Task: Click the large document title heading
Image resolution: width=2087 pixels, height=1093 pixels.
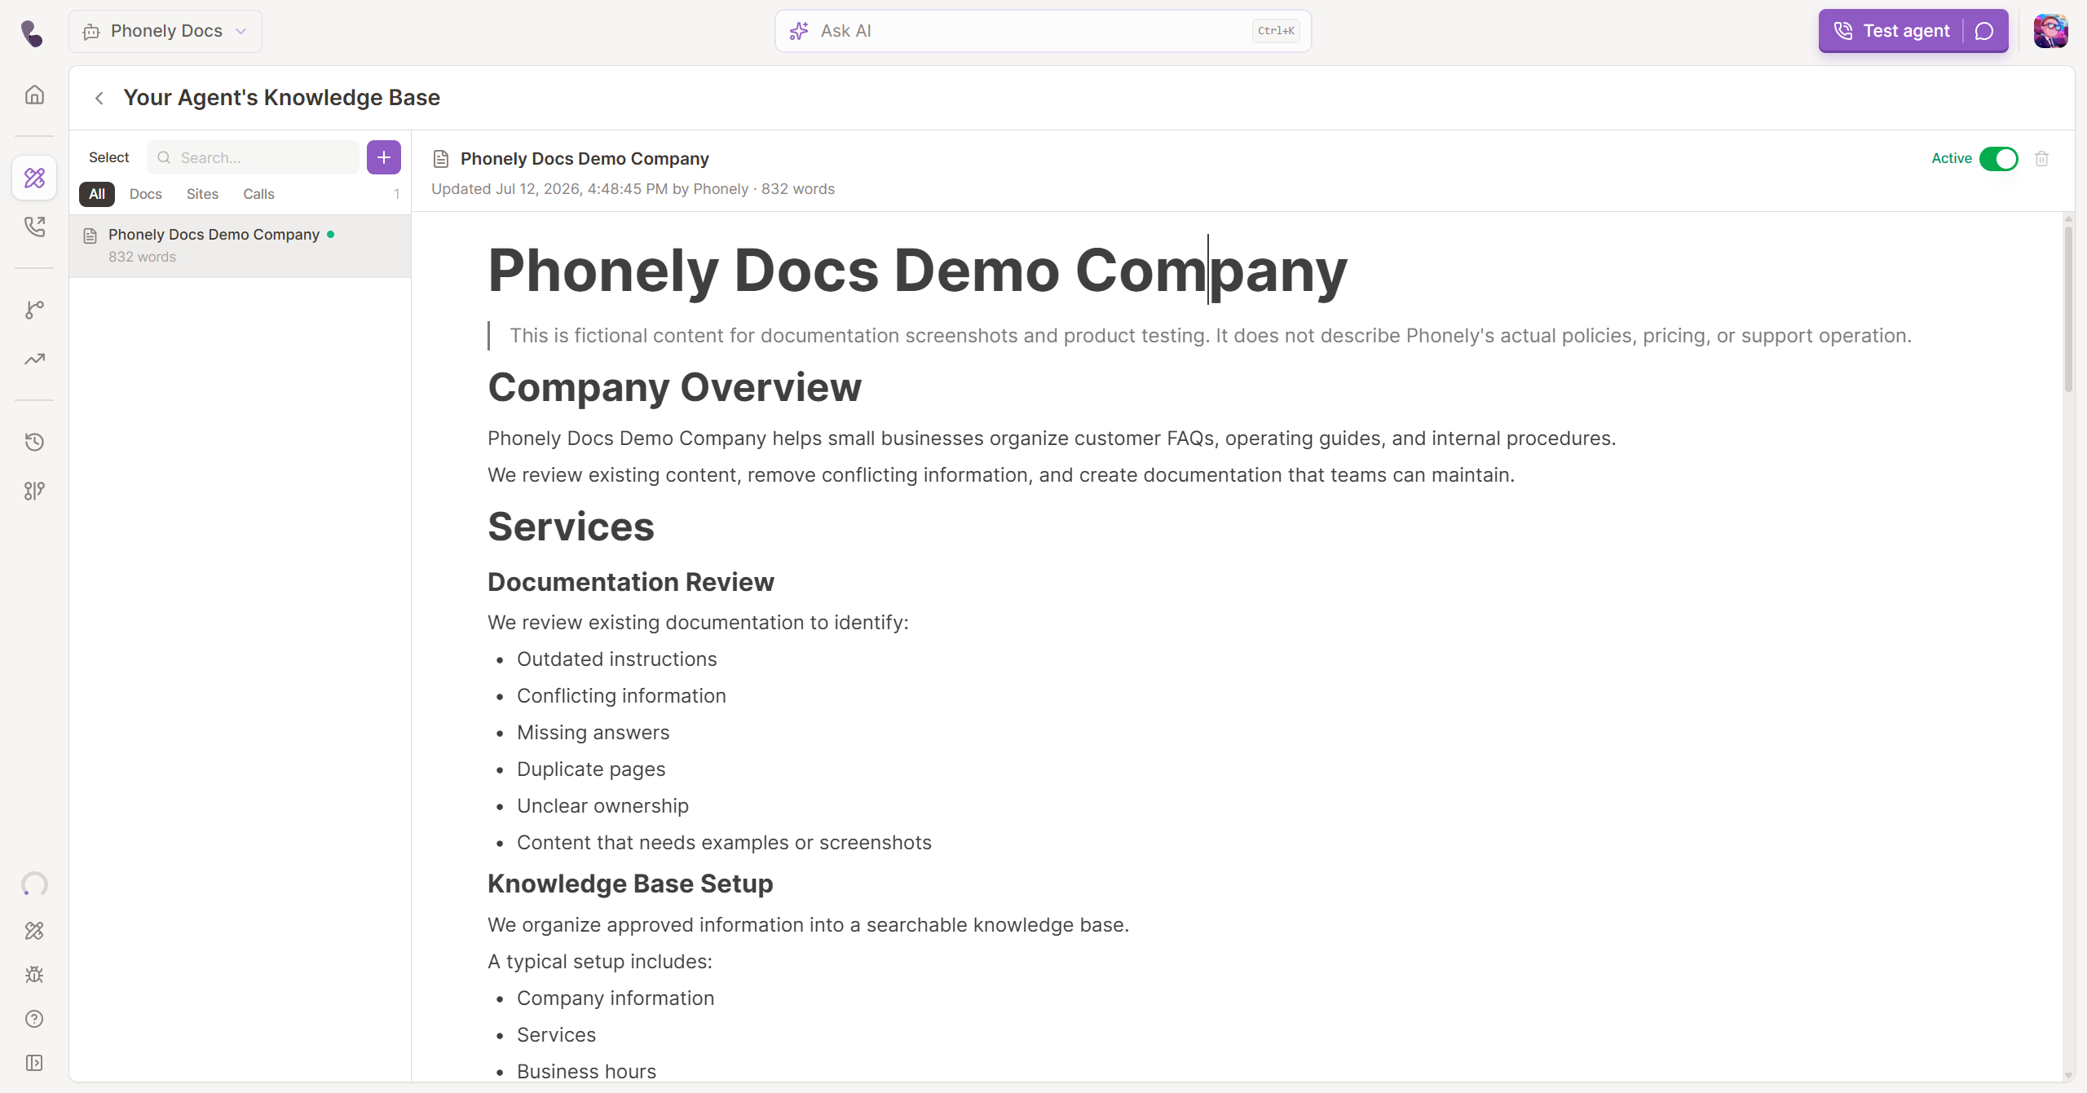Action: click(917, 271)
